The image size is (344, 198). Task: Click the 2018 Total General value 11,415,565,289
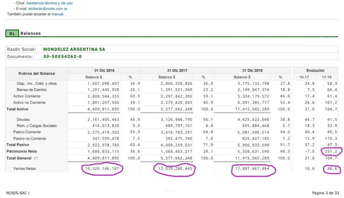click(252, 158)
